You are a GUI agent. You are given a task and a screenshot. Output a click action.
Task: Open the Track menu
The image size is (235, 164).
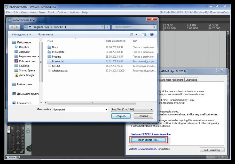pyautogui.click(x=51, y=12)
